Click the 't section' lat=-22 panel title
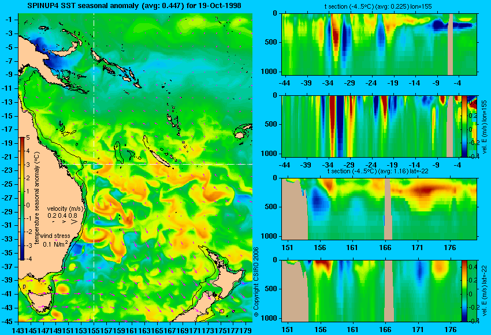 [x=378, y=171]
